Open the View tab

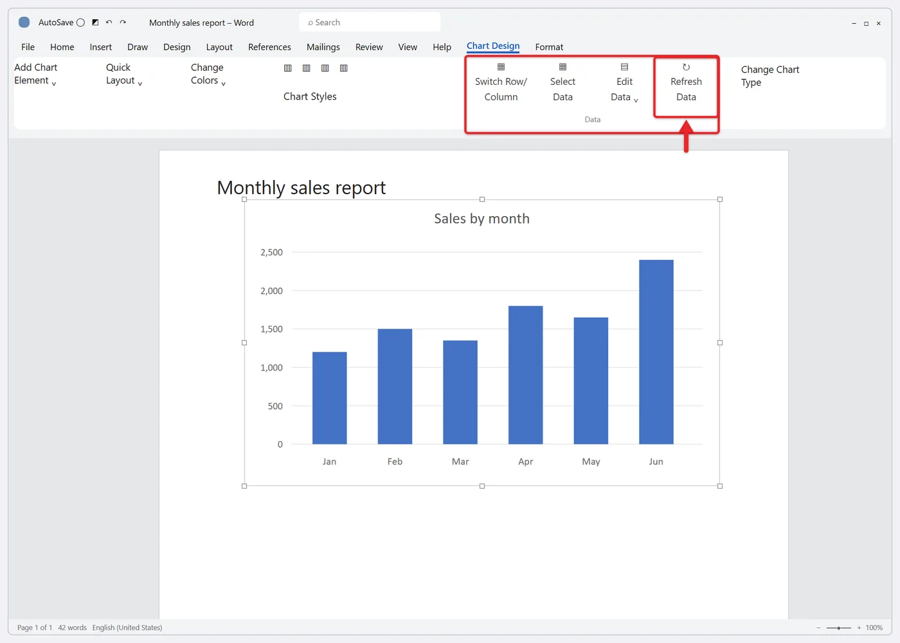[408, 47]
